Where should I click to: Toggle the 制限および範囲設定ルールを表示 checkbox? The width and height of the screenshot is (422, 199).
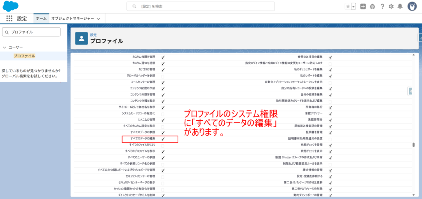(330, 164)
